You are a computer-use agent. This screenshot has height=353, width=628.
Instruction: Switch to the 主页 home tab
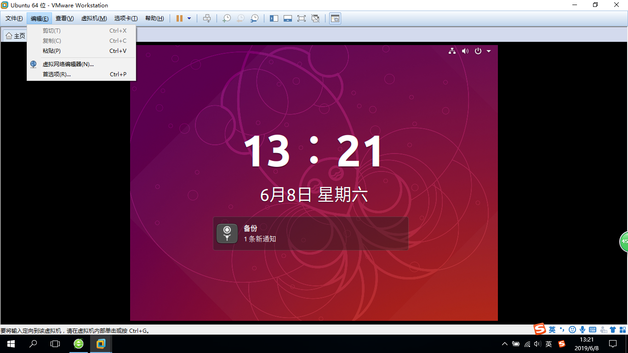[15, 36]
